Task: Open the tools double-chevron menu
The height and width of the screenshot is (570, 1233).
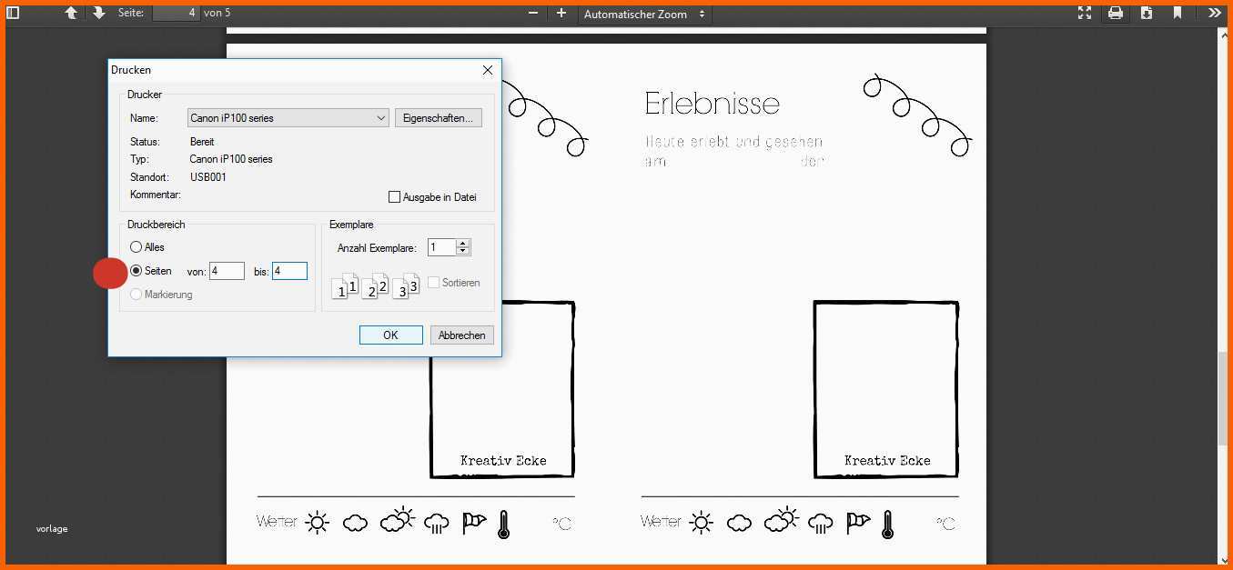Action: (x=1215, y=13)
